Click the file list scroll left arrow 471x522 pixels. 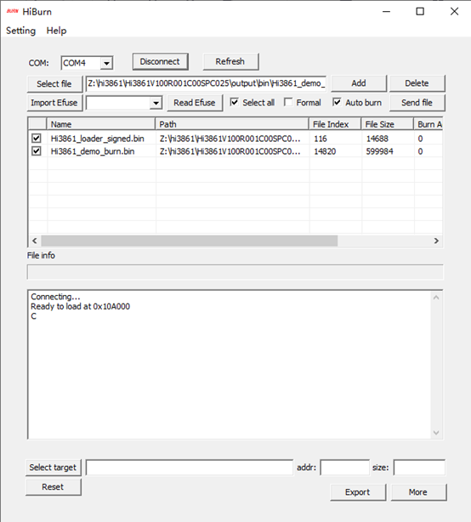pos(35,241)
